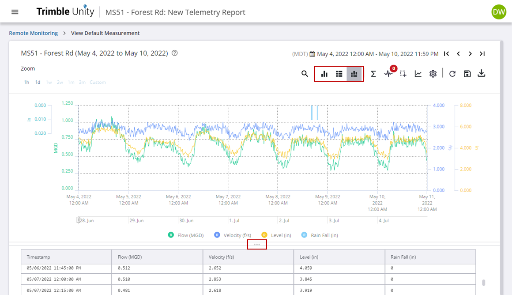Set zoom range to 1w
This screenshot has width=512, height=295.
pyautogui.click(x=49, y=82)
